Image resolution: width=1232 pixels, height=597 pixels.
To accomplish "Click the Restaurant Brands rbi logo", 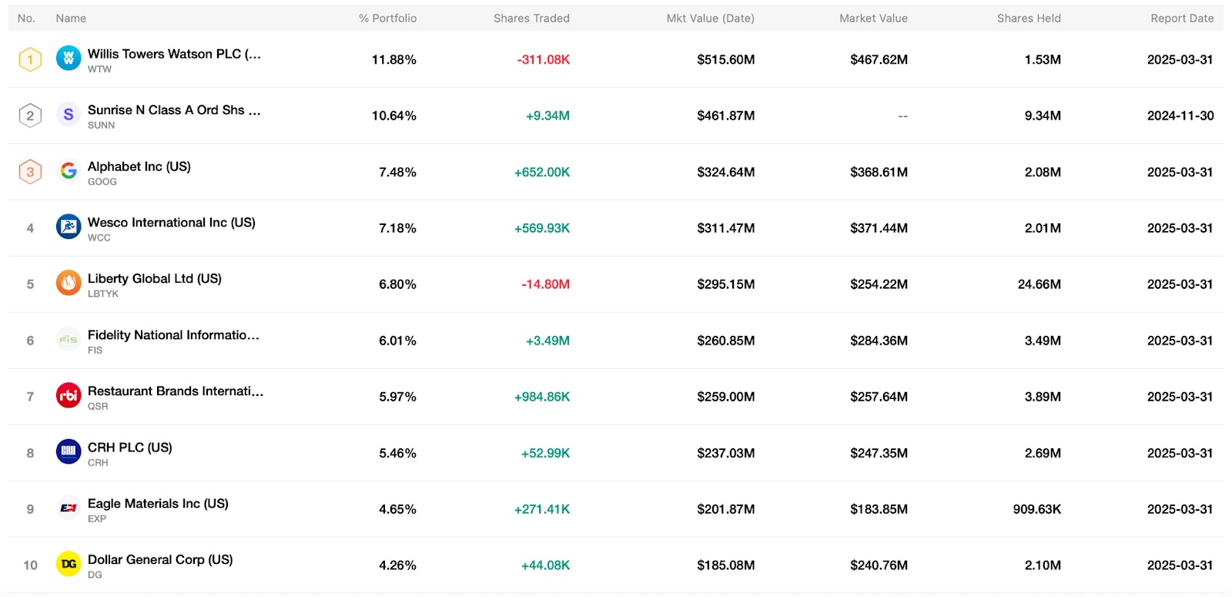I will [x=69, y=396].
